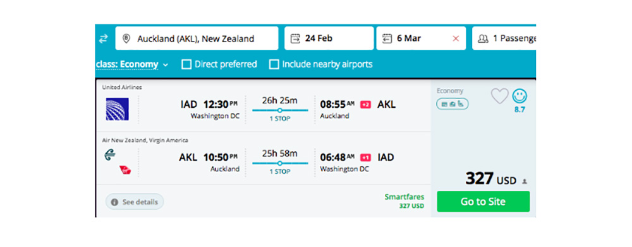This screenshot has height=247, width=632.
Task: Click the Auckland (AKL) destination field
Action: [x=197, y=38]
